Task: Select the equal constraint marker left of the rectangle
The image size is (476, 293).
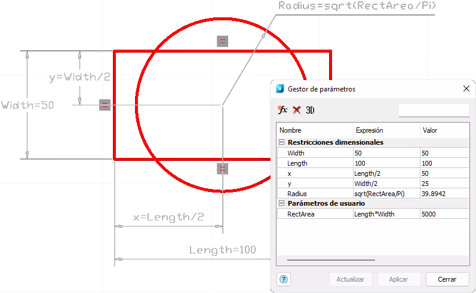Action: [x=105, y=105]
